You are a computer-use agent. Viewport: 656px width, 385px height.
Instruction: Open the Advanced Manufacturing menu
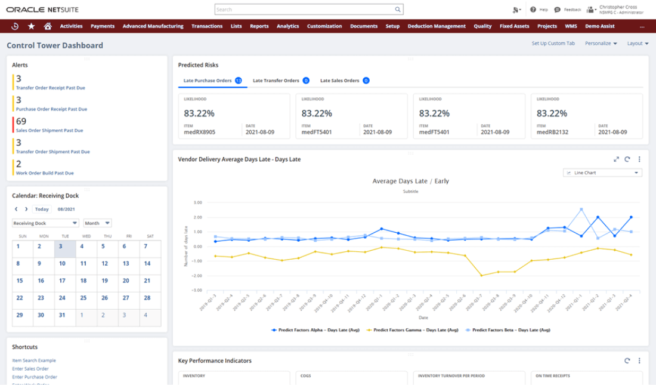153,26
